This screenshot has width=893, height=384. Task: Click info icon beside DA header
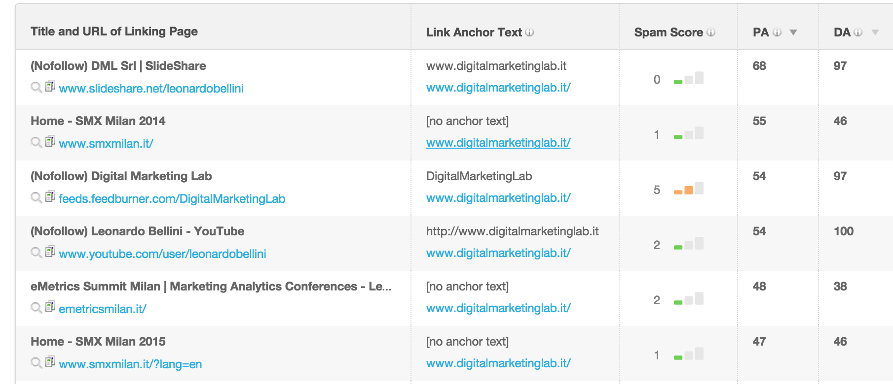[858, 32]
